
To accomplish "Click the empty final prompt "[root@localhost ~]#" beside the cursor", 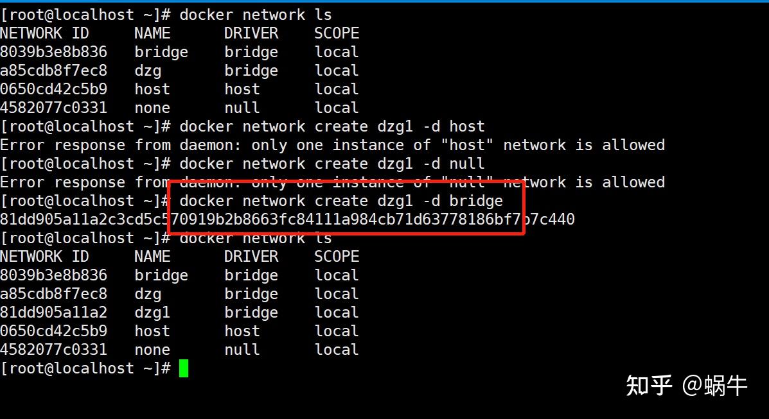I will (85, 368).
